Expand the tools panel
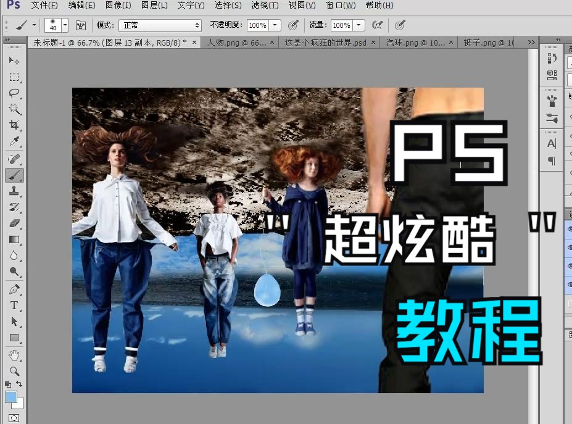Image resolution: width=572 pixels, height=424 pixels. [x=7, y=39]
